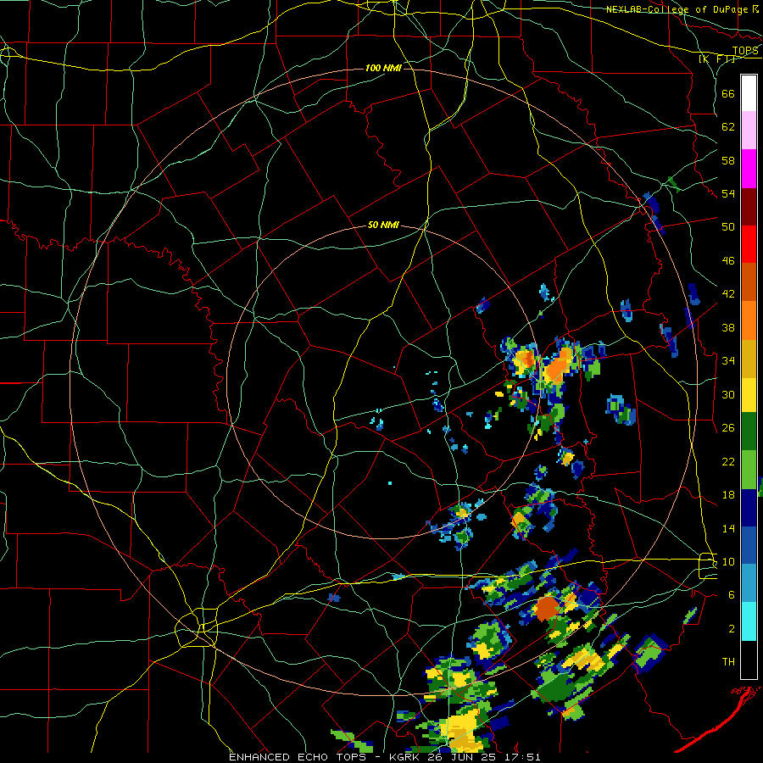Click the legend value "22"
The height and width of the screenshot is (763, 763).
click(728, 461)
